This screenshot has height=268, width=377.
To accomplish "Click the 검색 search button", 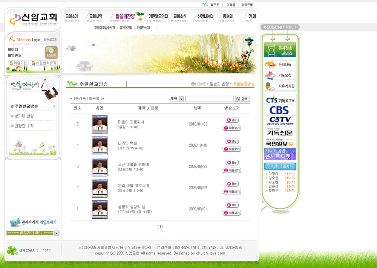I will coord(242,99).
